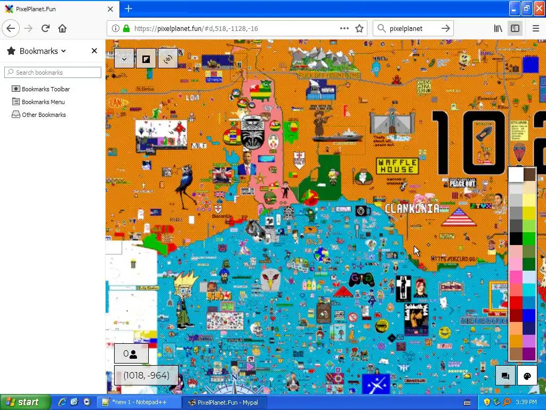Click the online users counter
This screenshot has width=546, height=410.
131,354
